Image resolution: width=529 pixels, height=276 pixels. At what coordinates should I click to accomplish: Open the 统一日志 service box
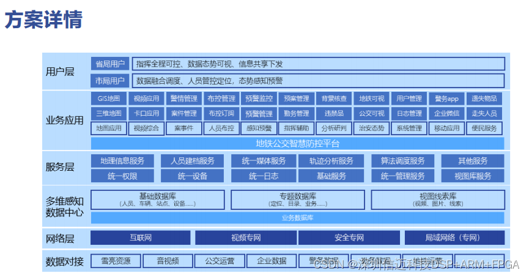(x=263, y=176)
